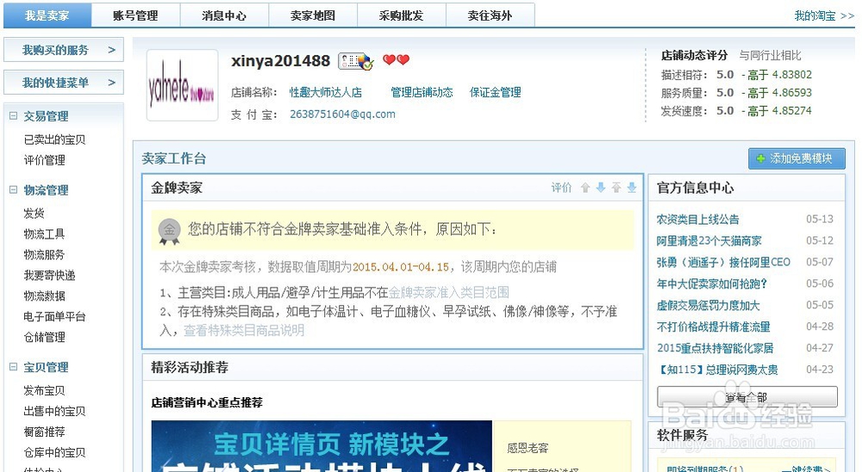Viewport: 862px width, 472px height.
Task: Open 橱窗推荐
Action: coord(44,432)
